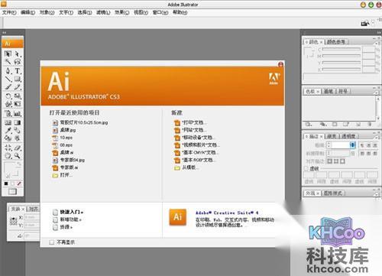The image size is (382, 276).
Task: Expand 快速入门 in the welcome screen
Action: (72, 212)
